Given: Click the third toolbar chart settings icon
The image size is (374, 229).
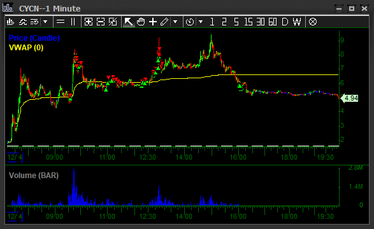Looking at the screenshot, I should (x=34, y=22).
